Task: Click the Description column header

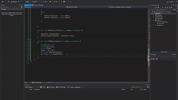Action: (37, 89)
